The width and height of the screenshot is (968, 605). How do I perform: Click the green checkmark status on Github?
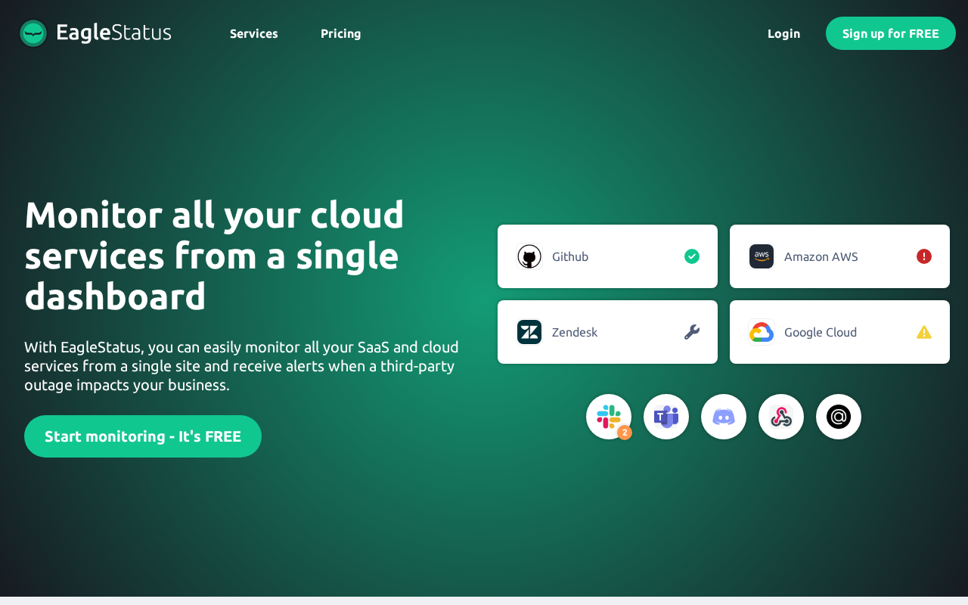[x=692, y=256]
